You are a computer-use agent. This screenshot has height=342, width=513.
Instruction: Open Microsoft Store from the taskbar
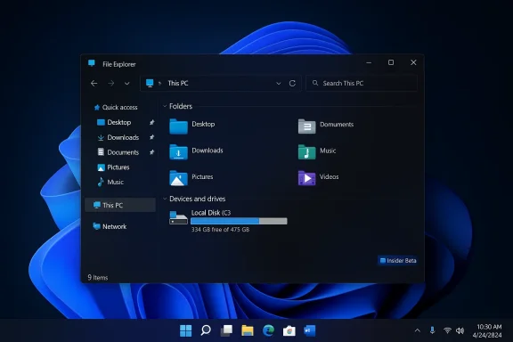click(x=289, y=331)
